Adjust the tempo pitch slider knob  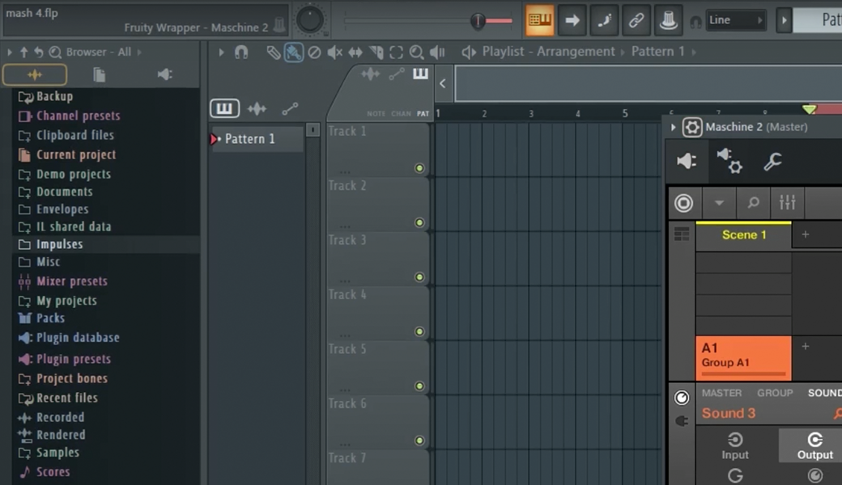[x=478, y=20]
